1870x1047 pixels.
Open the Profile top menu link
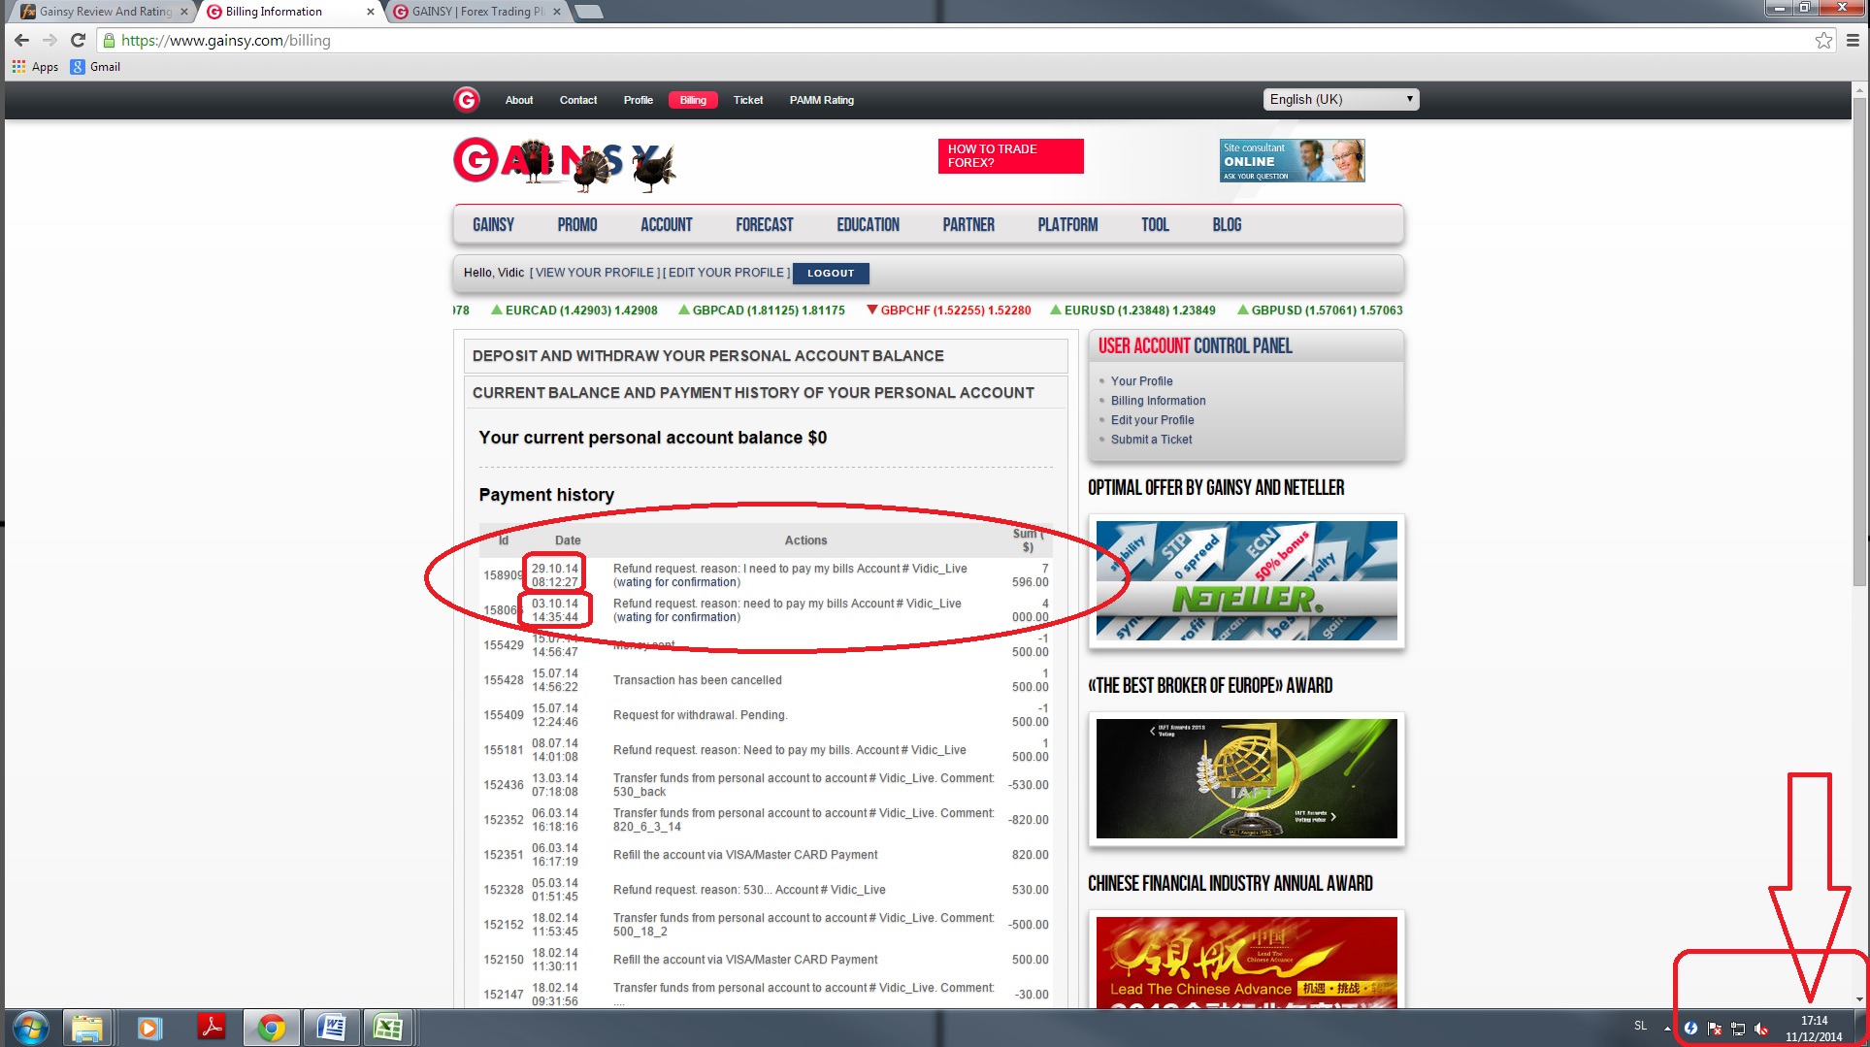coord(639,100)
